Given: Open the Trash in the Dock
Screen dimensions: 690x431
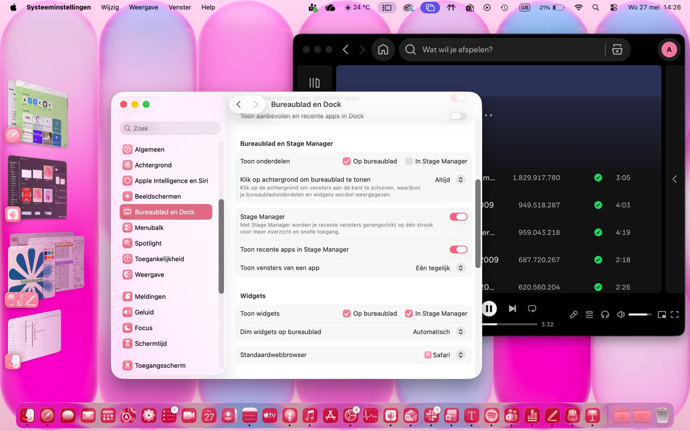Looking at the screenshot, I should coord(662,415).
